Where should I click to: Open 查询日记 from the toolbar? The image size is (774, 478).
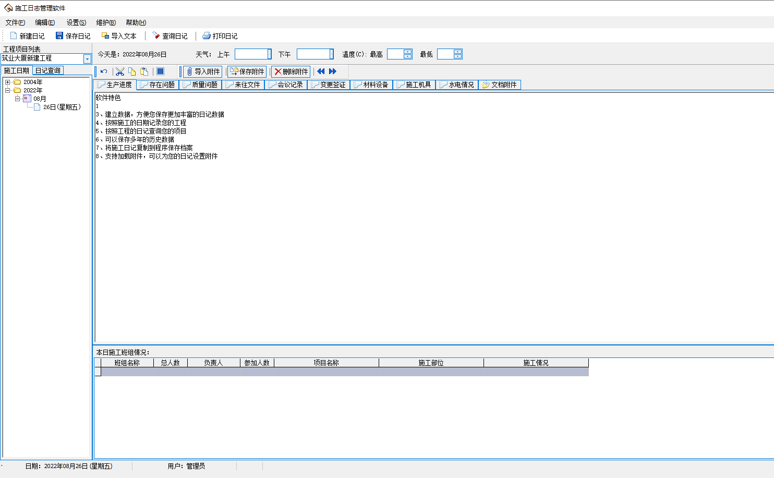170,36
